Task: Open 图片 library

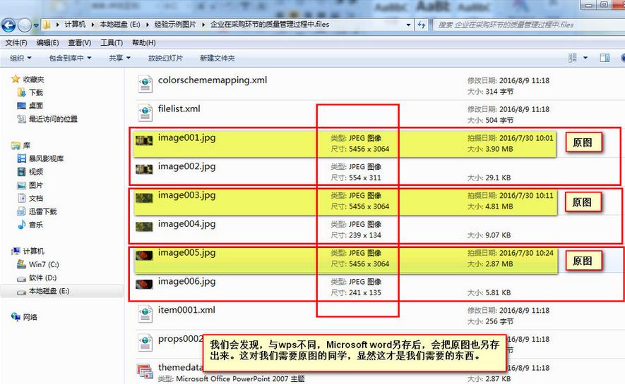Action: [x=36, y=185]
